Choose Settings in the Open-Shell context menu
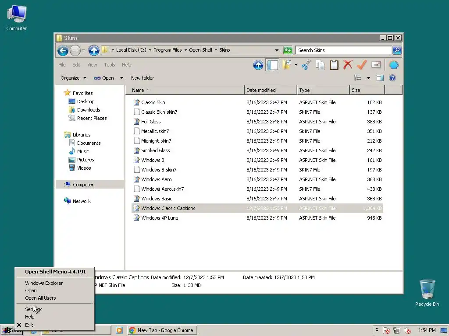Viewport: 449px width, 336px height. (54, 309)
